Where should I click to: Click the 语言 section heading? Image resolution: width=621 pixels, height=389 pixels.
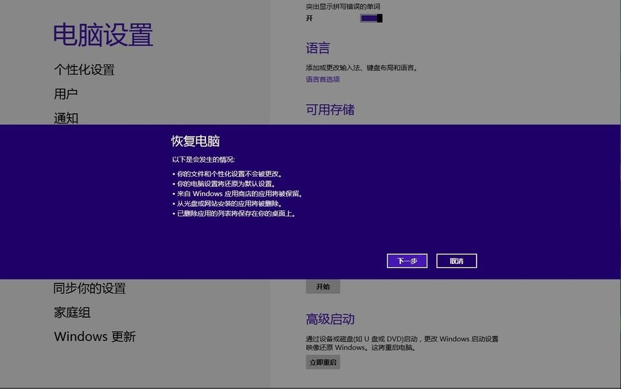coord(318,49)
